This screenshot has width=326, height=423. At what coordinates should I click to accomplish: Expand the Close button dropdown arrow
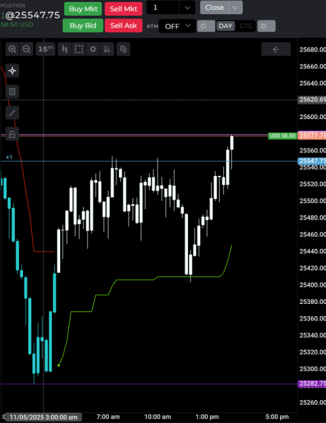click(235, 7)
